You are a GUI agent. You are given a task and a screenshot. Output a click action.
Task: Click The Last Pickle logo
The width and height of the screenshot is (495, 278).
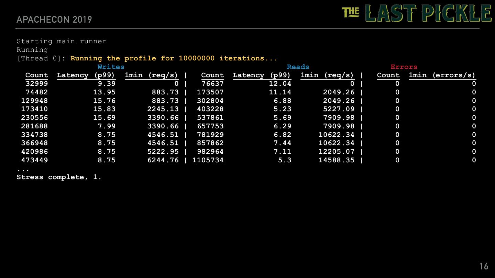[417, 13]
